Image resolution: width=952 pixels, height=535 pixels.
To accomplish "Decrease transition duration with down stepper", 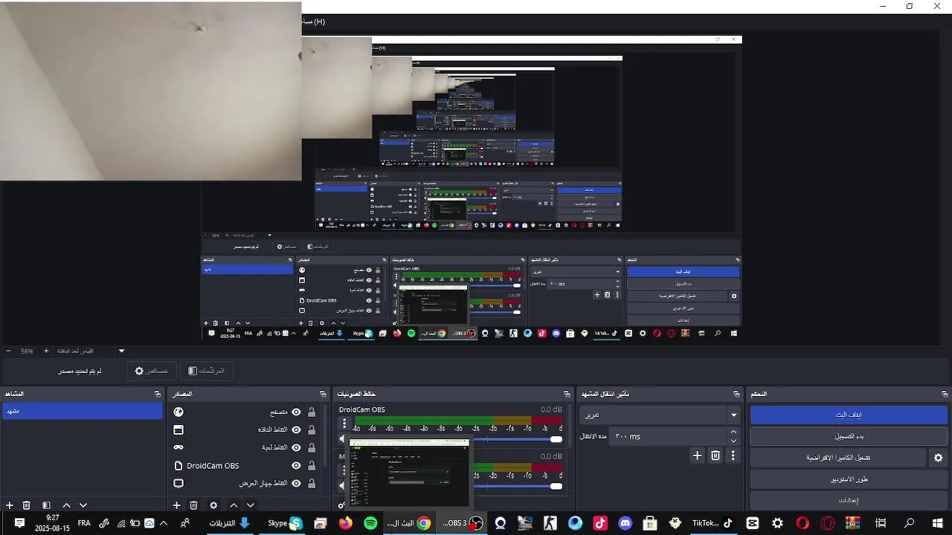I will coord(733,441).
